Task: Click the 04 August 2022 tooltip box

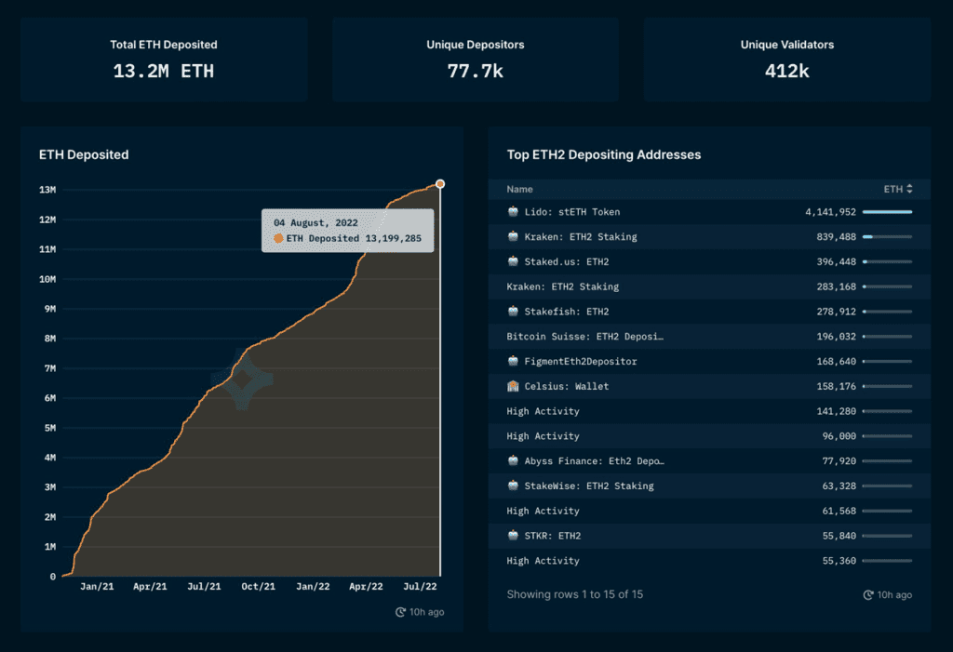Action: [347, 232]
